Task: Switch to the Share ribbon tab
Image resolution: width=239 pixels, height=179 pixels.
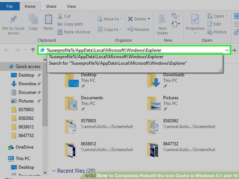Action: tap(51, 7)
